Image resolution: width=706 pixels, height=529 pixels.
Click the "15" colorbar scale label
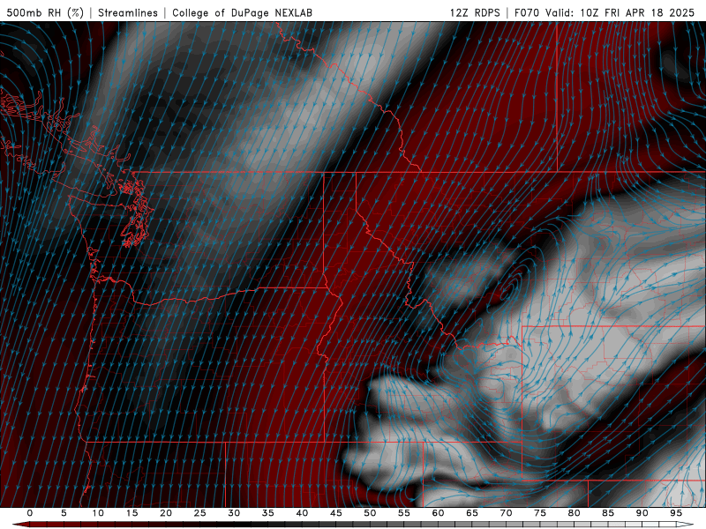(x=131, y=513)
